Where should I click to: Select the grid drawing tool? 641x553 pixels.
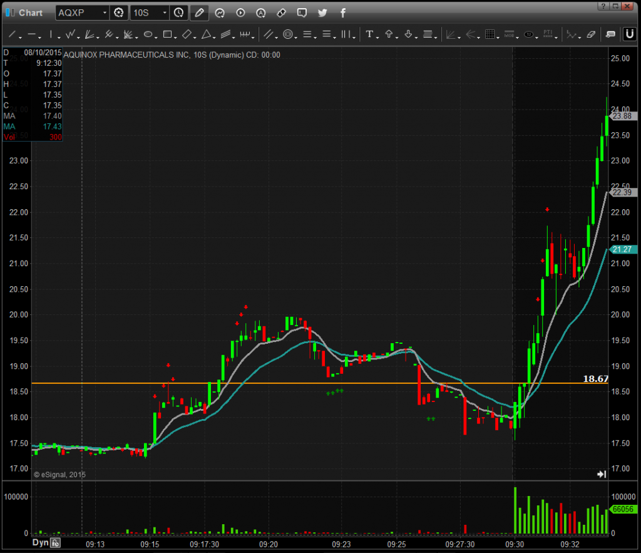[490, 34]
